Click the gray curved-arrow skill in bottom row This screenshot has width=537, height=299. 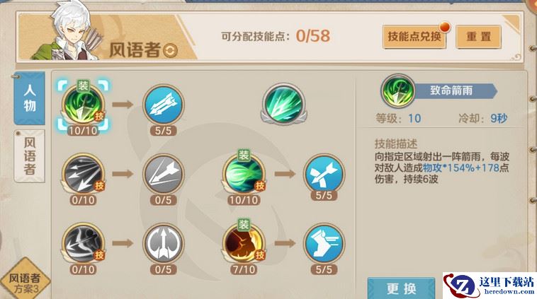[x=83, y=244]
